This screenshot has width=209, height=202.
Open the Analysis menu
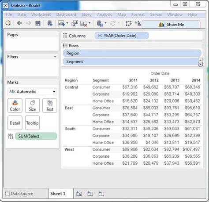point(104,14)
